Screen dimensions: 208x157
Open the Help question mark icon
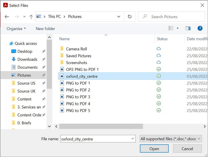point(200,28)
